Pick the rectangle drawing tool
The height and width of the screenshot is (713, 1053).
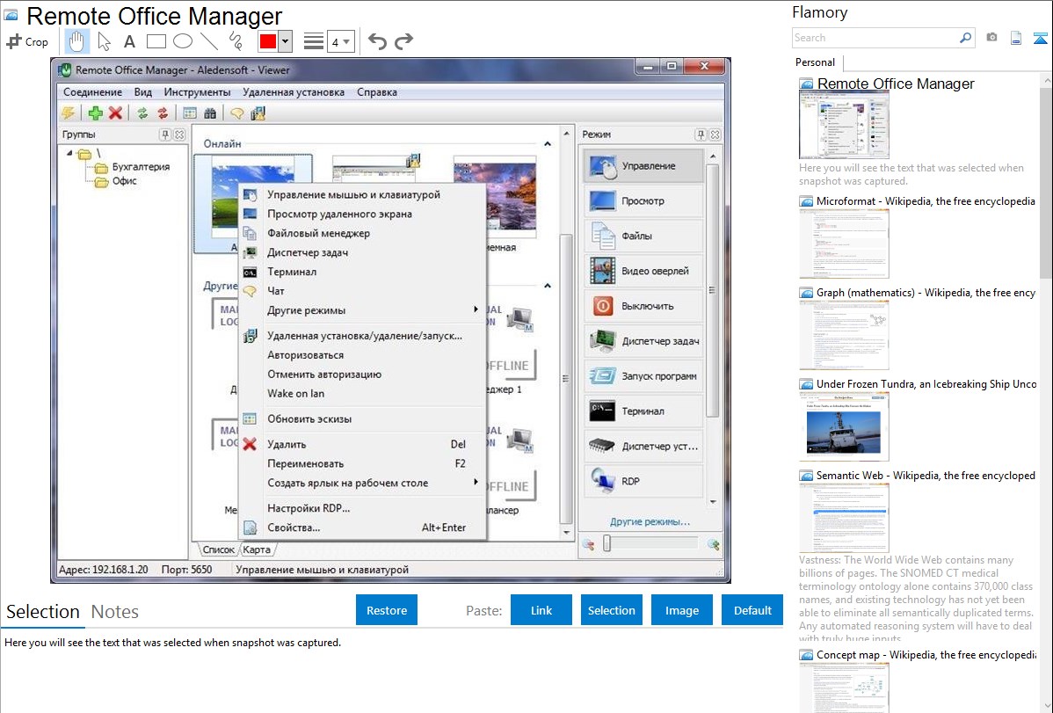click(156, 41)
